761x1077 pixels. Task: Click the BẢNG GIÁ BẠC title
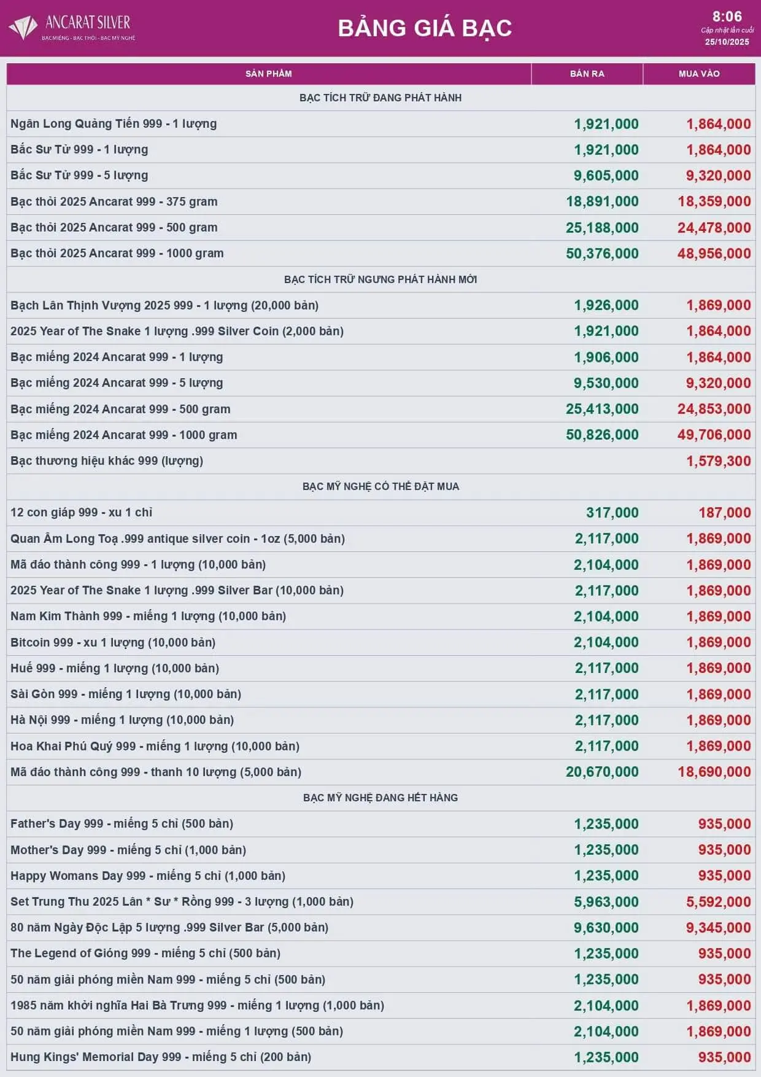[425, 28]
